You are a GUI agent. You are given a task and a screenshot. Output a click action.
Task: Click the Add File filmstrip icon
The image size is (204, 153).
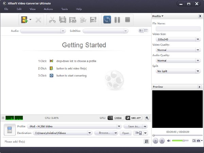pos(24,20)
